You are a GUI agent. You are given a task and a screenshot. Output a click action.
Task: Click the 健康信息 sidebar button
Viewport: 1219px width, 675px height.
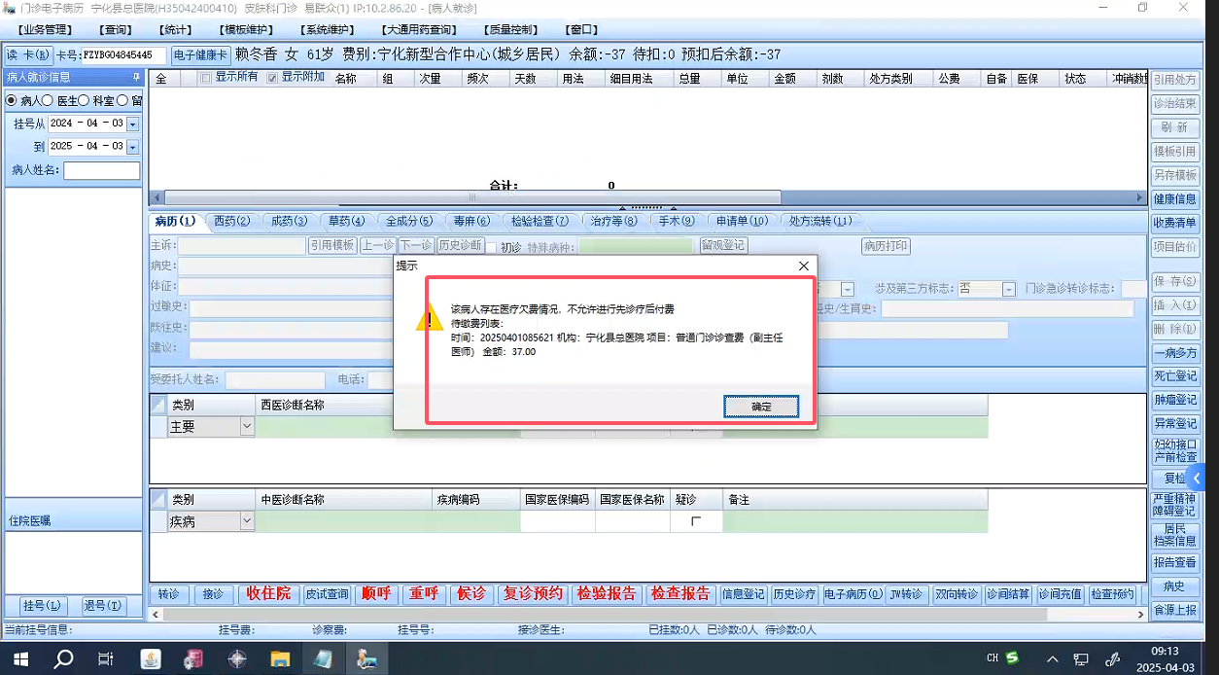point(1174,199)
